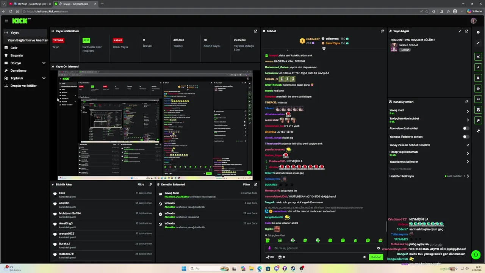Open Yavaş mod settings arrow
The height and width of the screenshot is (273, 485).
coord(468,111)
